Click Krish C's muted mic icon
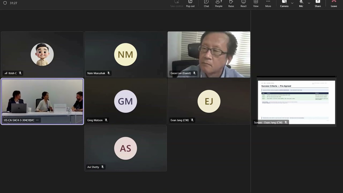Viewport: 343px width, 193px height. click(20, 73)
